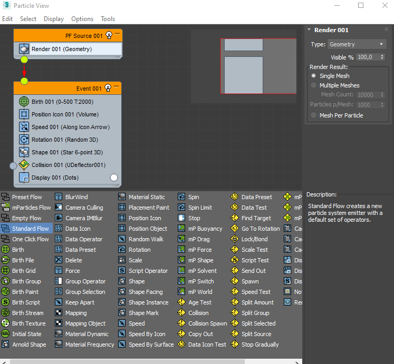The image size is (394, 364).
Task: Click the Display 001 white color circle
Action: [x=114, y=178]
